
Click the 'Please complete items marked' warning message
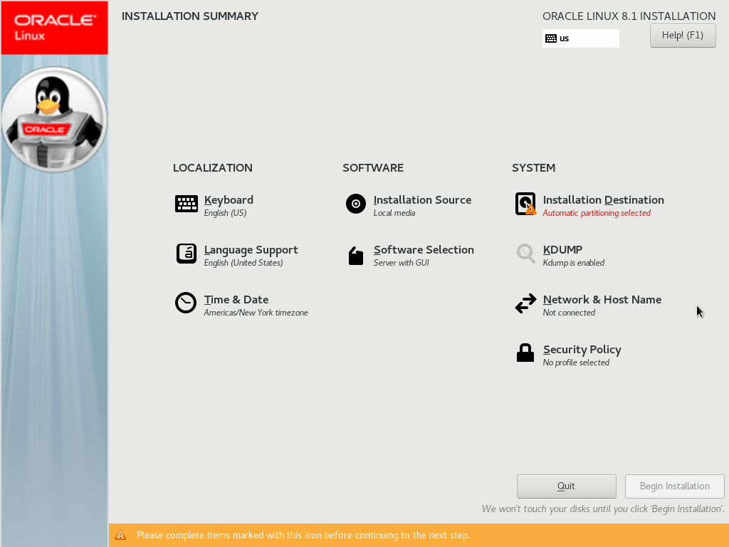coord(303,535)
